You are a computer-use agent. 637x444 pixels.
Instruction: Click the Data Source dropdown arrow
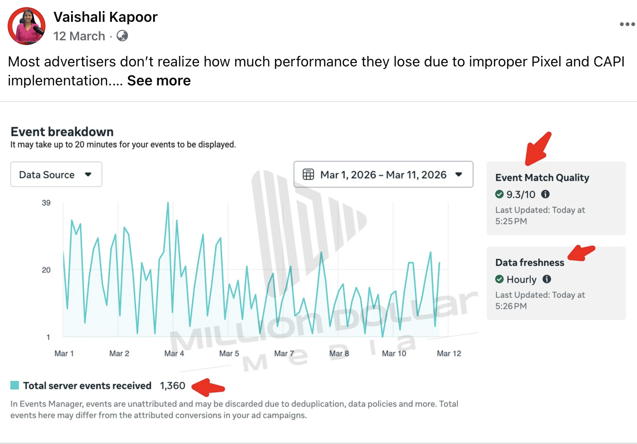click(x=88, y=175)
